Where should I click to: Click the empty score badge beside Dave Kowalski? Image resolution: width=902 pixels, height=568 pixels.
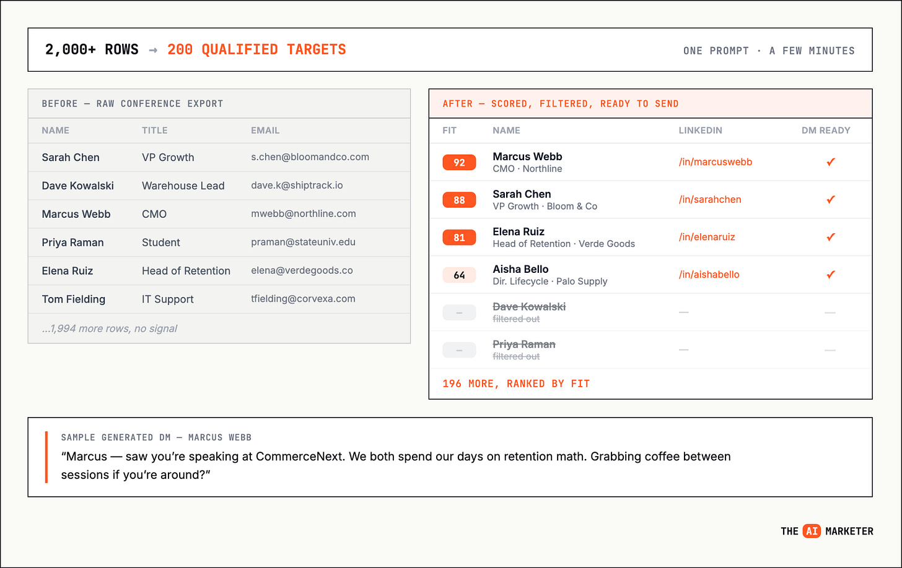(459, 312)
